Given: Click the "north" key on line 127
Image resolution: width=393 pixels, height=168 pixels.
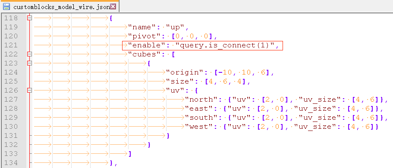Looking at the screenshot, I should [x=201, y=100].
